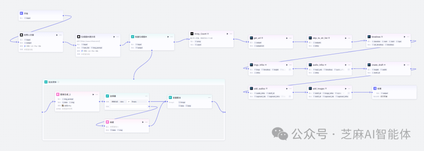The width and height of the screenshot is (424, 151).
Task: Click the 结束 end node icon
Action: click(x=375, y=88)
